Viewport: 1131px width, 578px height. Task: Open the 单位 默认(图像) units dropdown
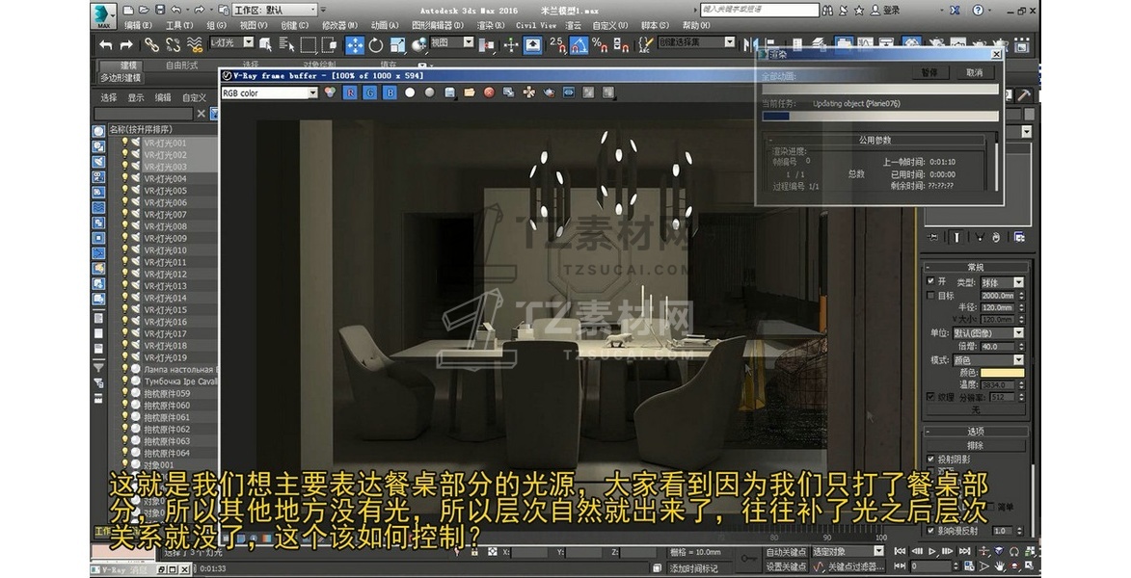(988, 333)
